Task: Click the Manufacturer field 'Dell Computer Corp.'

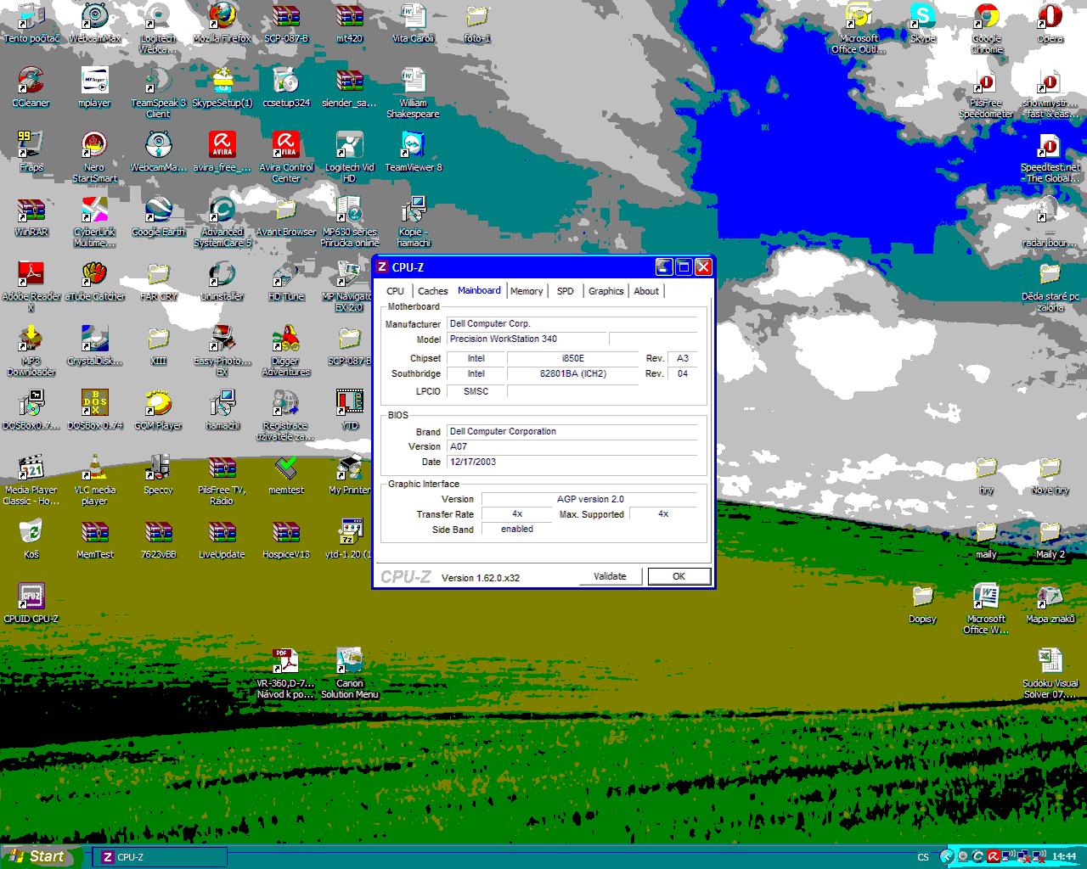Action: (572, 323)
